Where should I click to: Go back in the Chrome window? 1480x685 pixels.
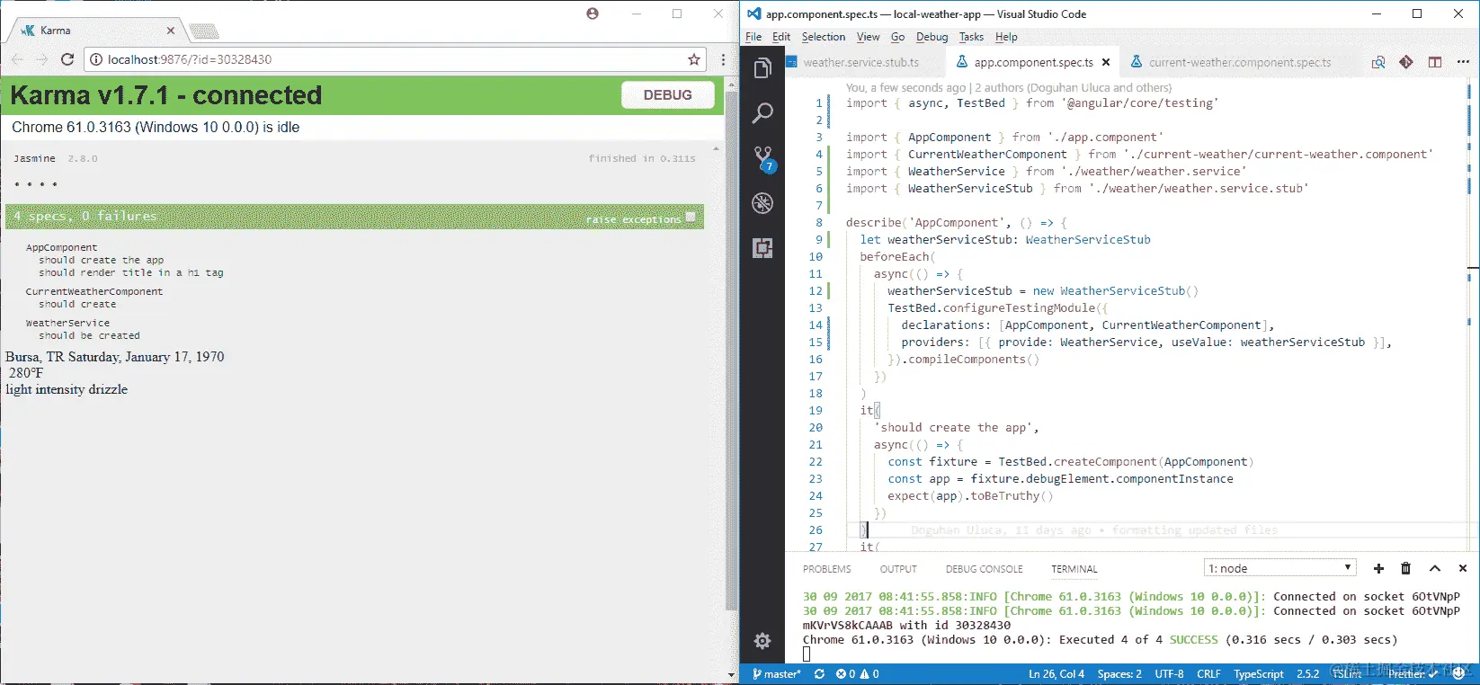point(17,59)
